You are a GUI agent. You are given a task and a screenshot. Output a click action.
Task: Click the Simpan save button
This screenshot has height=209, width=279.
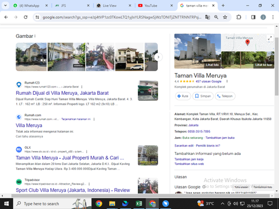pyautogui.click(x=203, y=96)
